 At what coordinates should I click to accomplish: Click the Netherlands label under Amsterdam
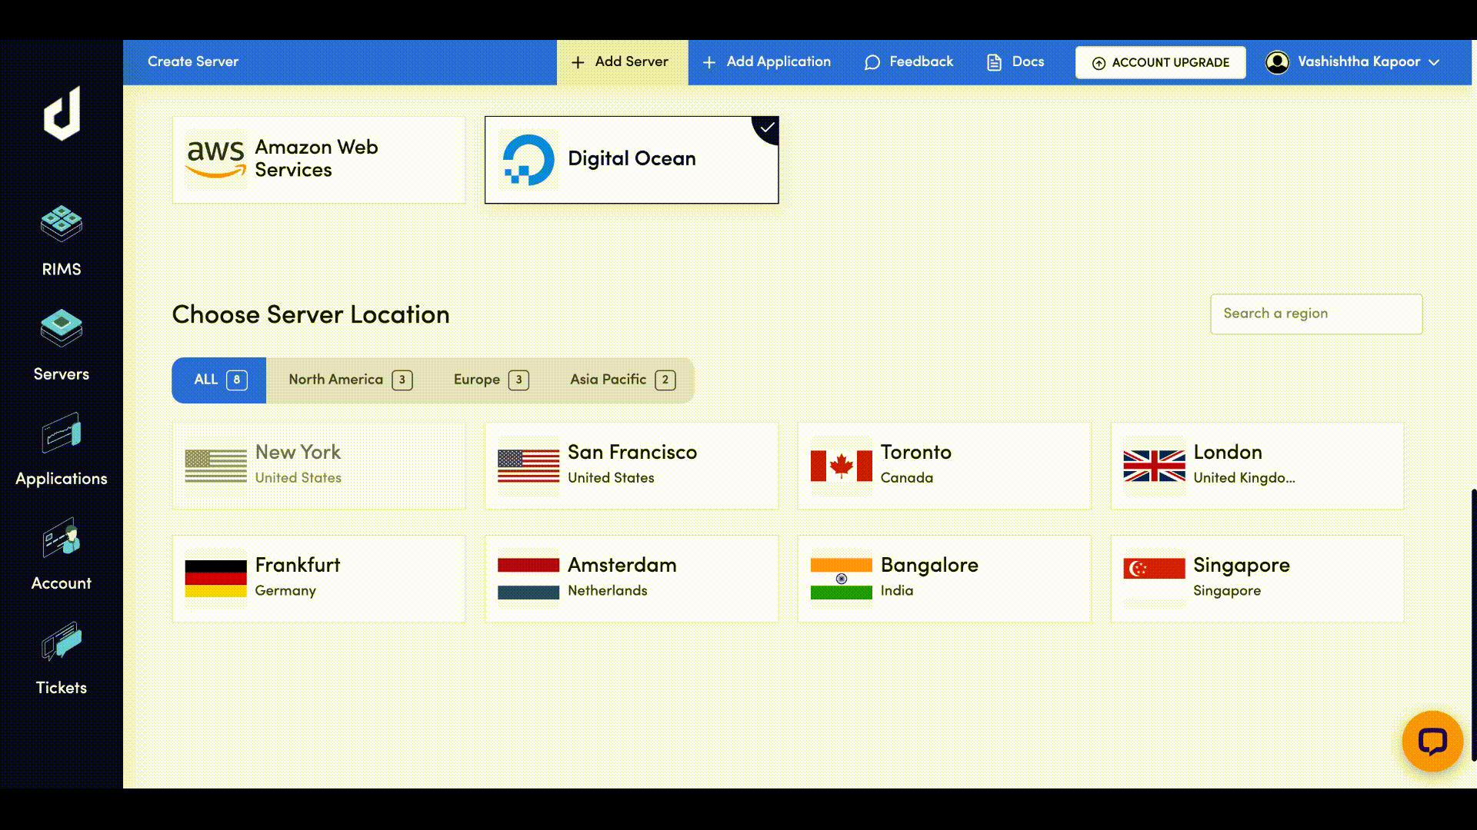point(608,590)
